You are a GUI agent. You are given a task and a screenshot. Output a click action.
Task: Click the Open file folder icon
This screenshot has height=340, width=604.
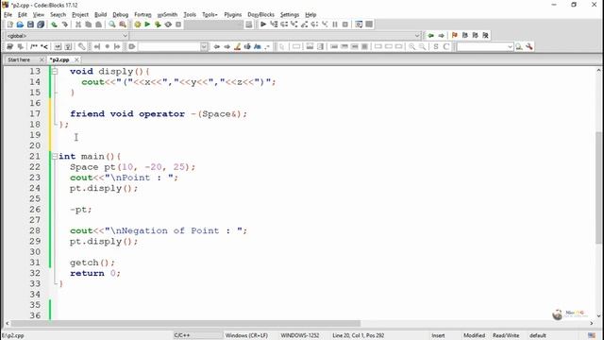[20, 25]
